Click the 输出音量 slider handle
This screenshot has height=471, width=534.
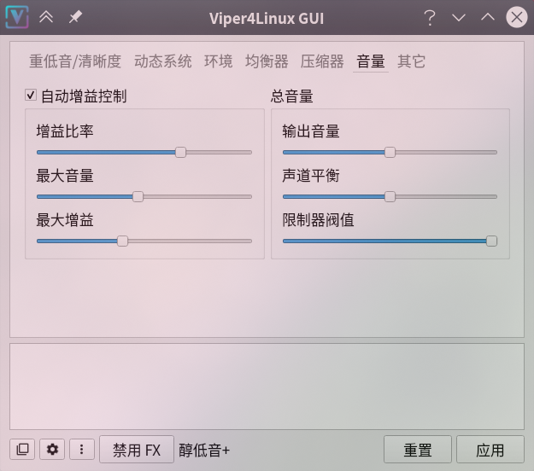point(390,153)
